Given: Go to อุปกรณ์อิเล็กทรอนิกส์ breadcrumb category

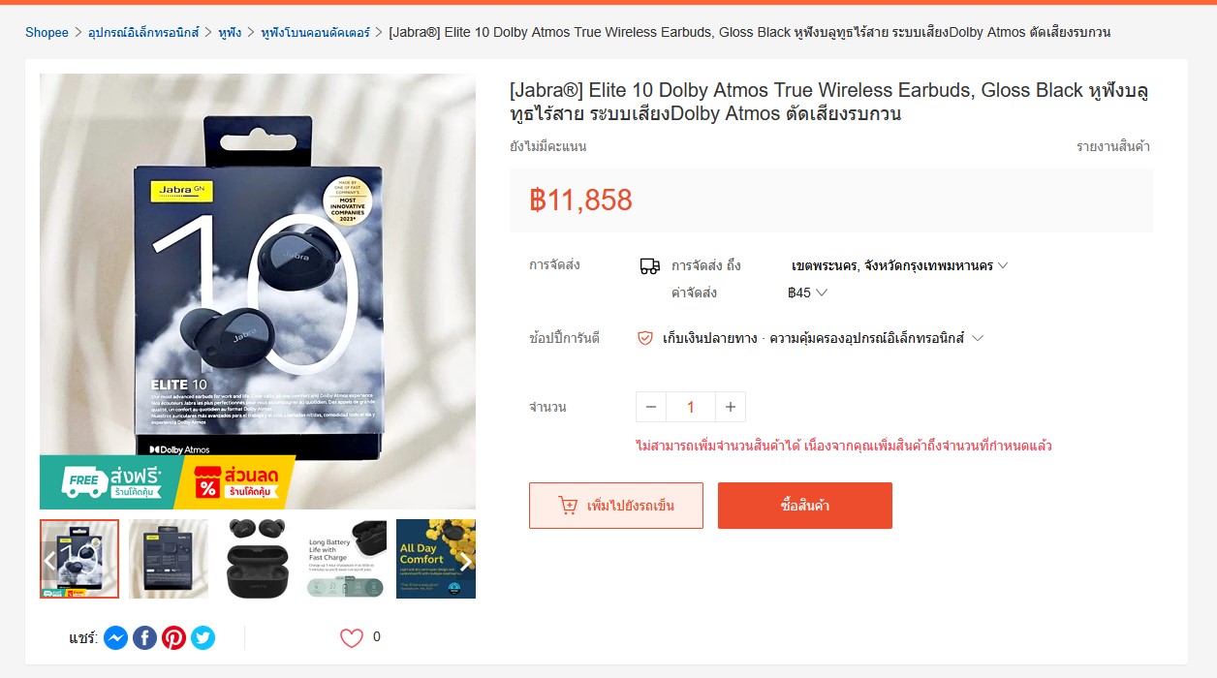Looking at the screenshot, I should pyautogui.click(x=143, y=32).
